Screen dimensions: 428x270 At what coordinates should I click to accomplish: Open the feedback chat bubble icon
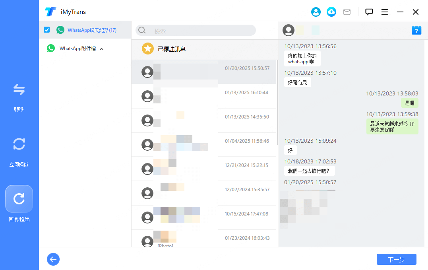pyautogui.click(x=369, y=12)
